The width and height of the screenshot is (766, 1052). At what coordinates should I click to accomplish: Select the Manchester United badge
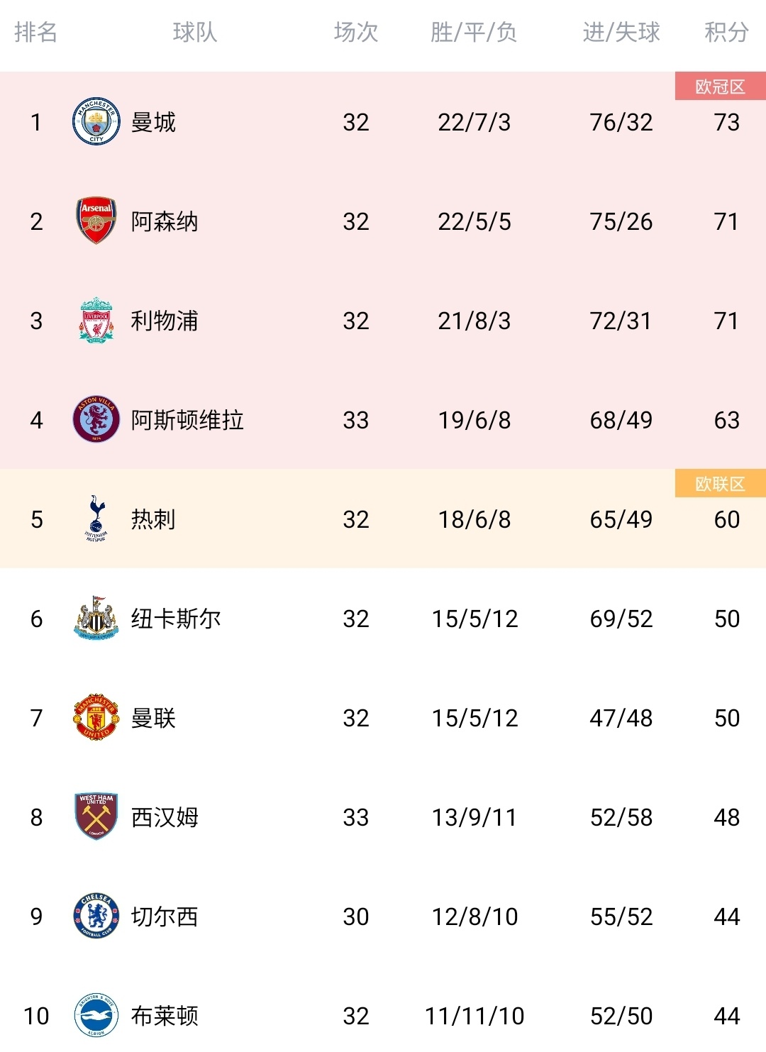[x=96, y=717]
